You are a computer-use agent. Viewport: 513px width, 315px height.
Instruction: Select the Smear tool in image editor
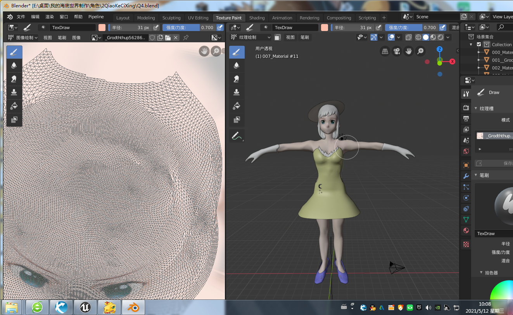pyautogui.click(x=14, y=79)
